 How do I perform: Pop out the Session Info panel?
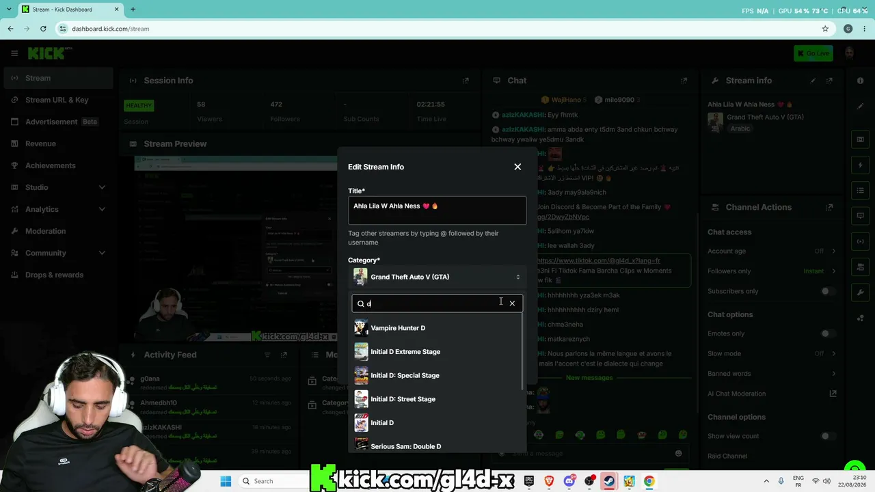click(466, 81)
